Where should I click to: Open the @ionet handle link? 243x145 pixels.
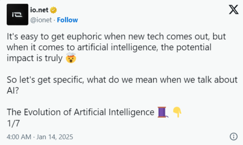pyautogui.click(x=41, y=20)
